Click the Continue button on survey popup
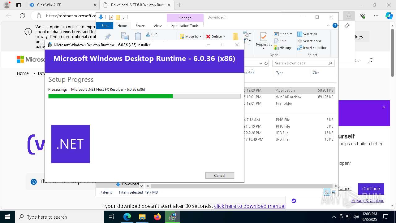Viewport: 396px width, 223px height. pyautogui.click(x=371, y=189)
